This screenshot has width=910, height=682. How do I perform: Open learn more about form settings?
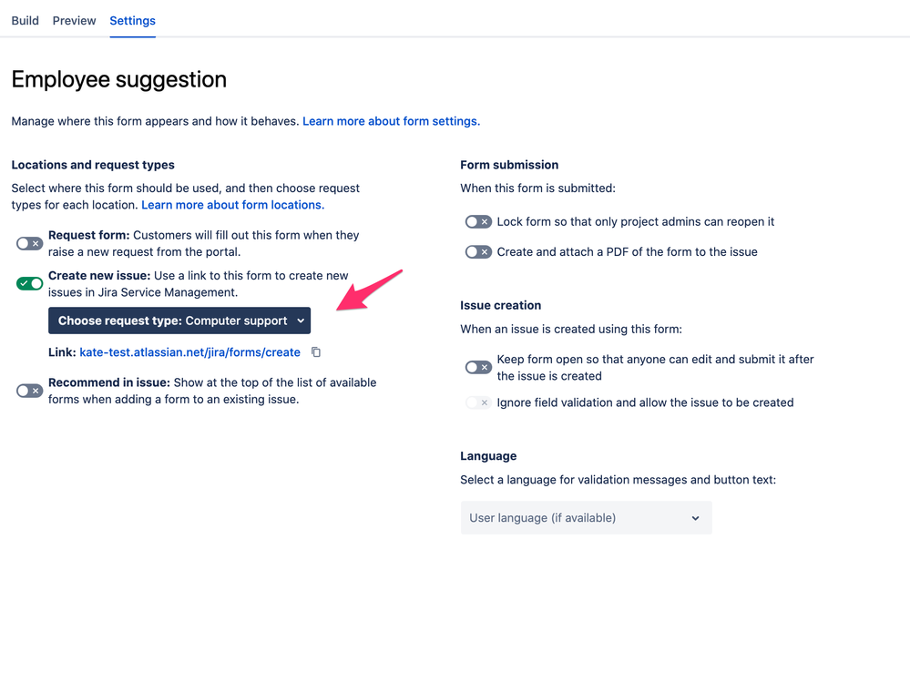(391, 120)
